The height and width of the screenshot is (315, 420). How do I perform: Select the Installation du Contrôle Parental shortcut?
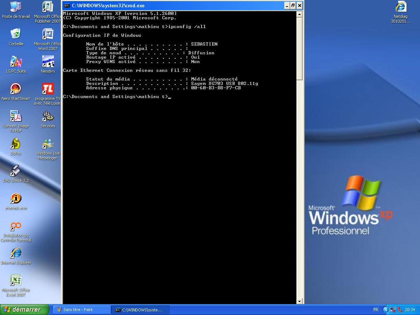pos(16,232)
